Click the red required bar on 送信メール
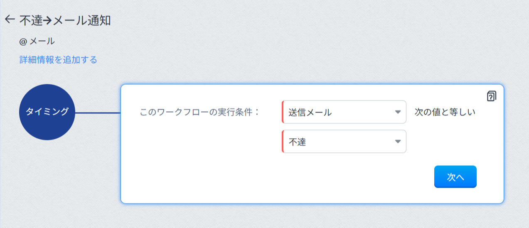529x228 pixels. (283, 112)
